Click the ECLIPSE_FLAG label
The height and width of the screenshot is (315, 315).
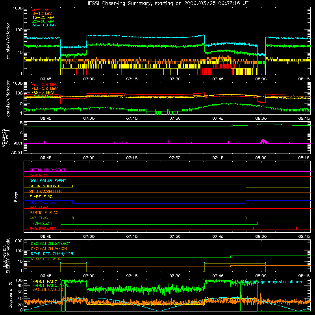pos(43,202)
